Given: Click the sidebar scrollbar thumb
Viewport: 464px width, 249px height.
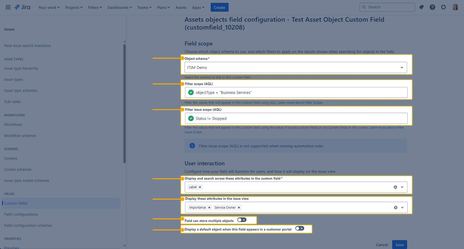Looking at the screenshot, I should pos(124,104).
